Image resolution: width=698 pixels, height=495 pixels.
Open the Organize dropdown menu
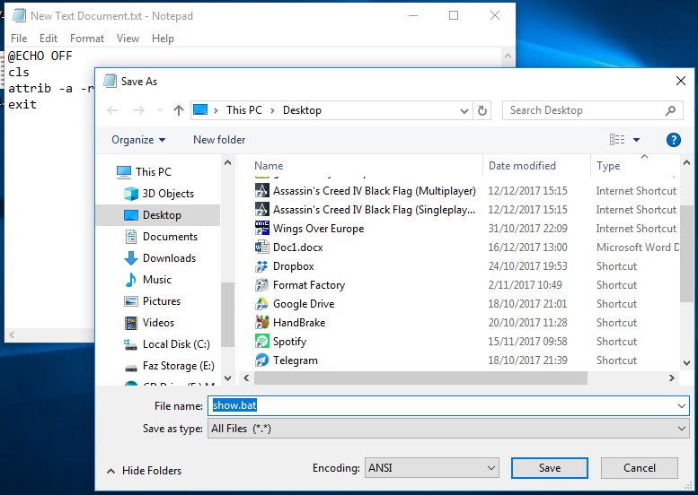coord(138,140)
